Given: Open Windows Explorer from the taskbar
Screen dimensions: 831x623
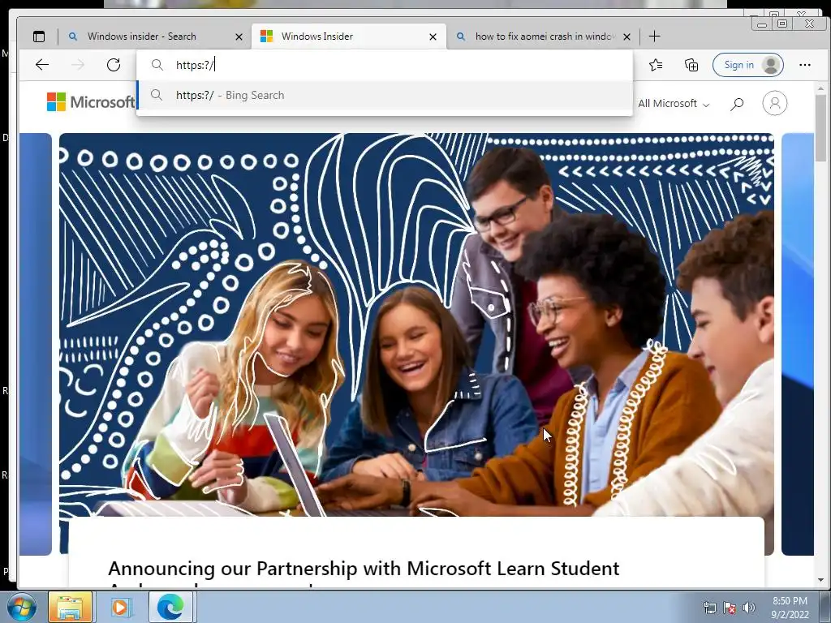Looking at the screenshot, I should coord(70,607).
